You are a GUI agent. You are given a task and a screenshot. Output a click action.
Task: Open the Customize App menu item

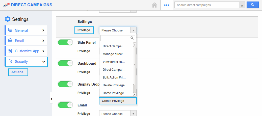[x=25, y=51]
